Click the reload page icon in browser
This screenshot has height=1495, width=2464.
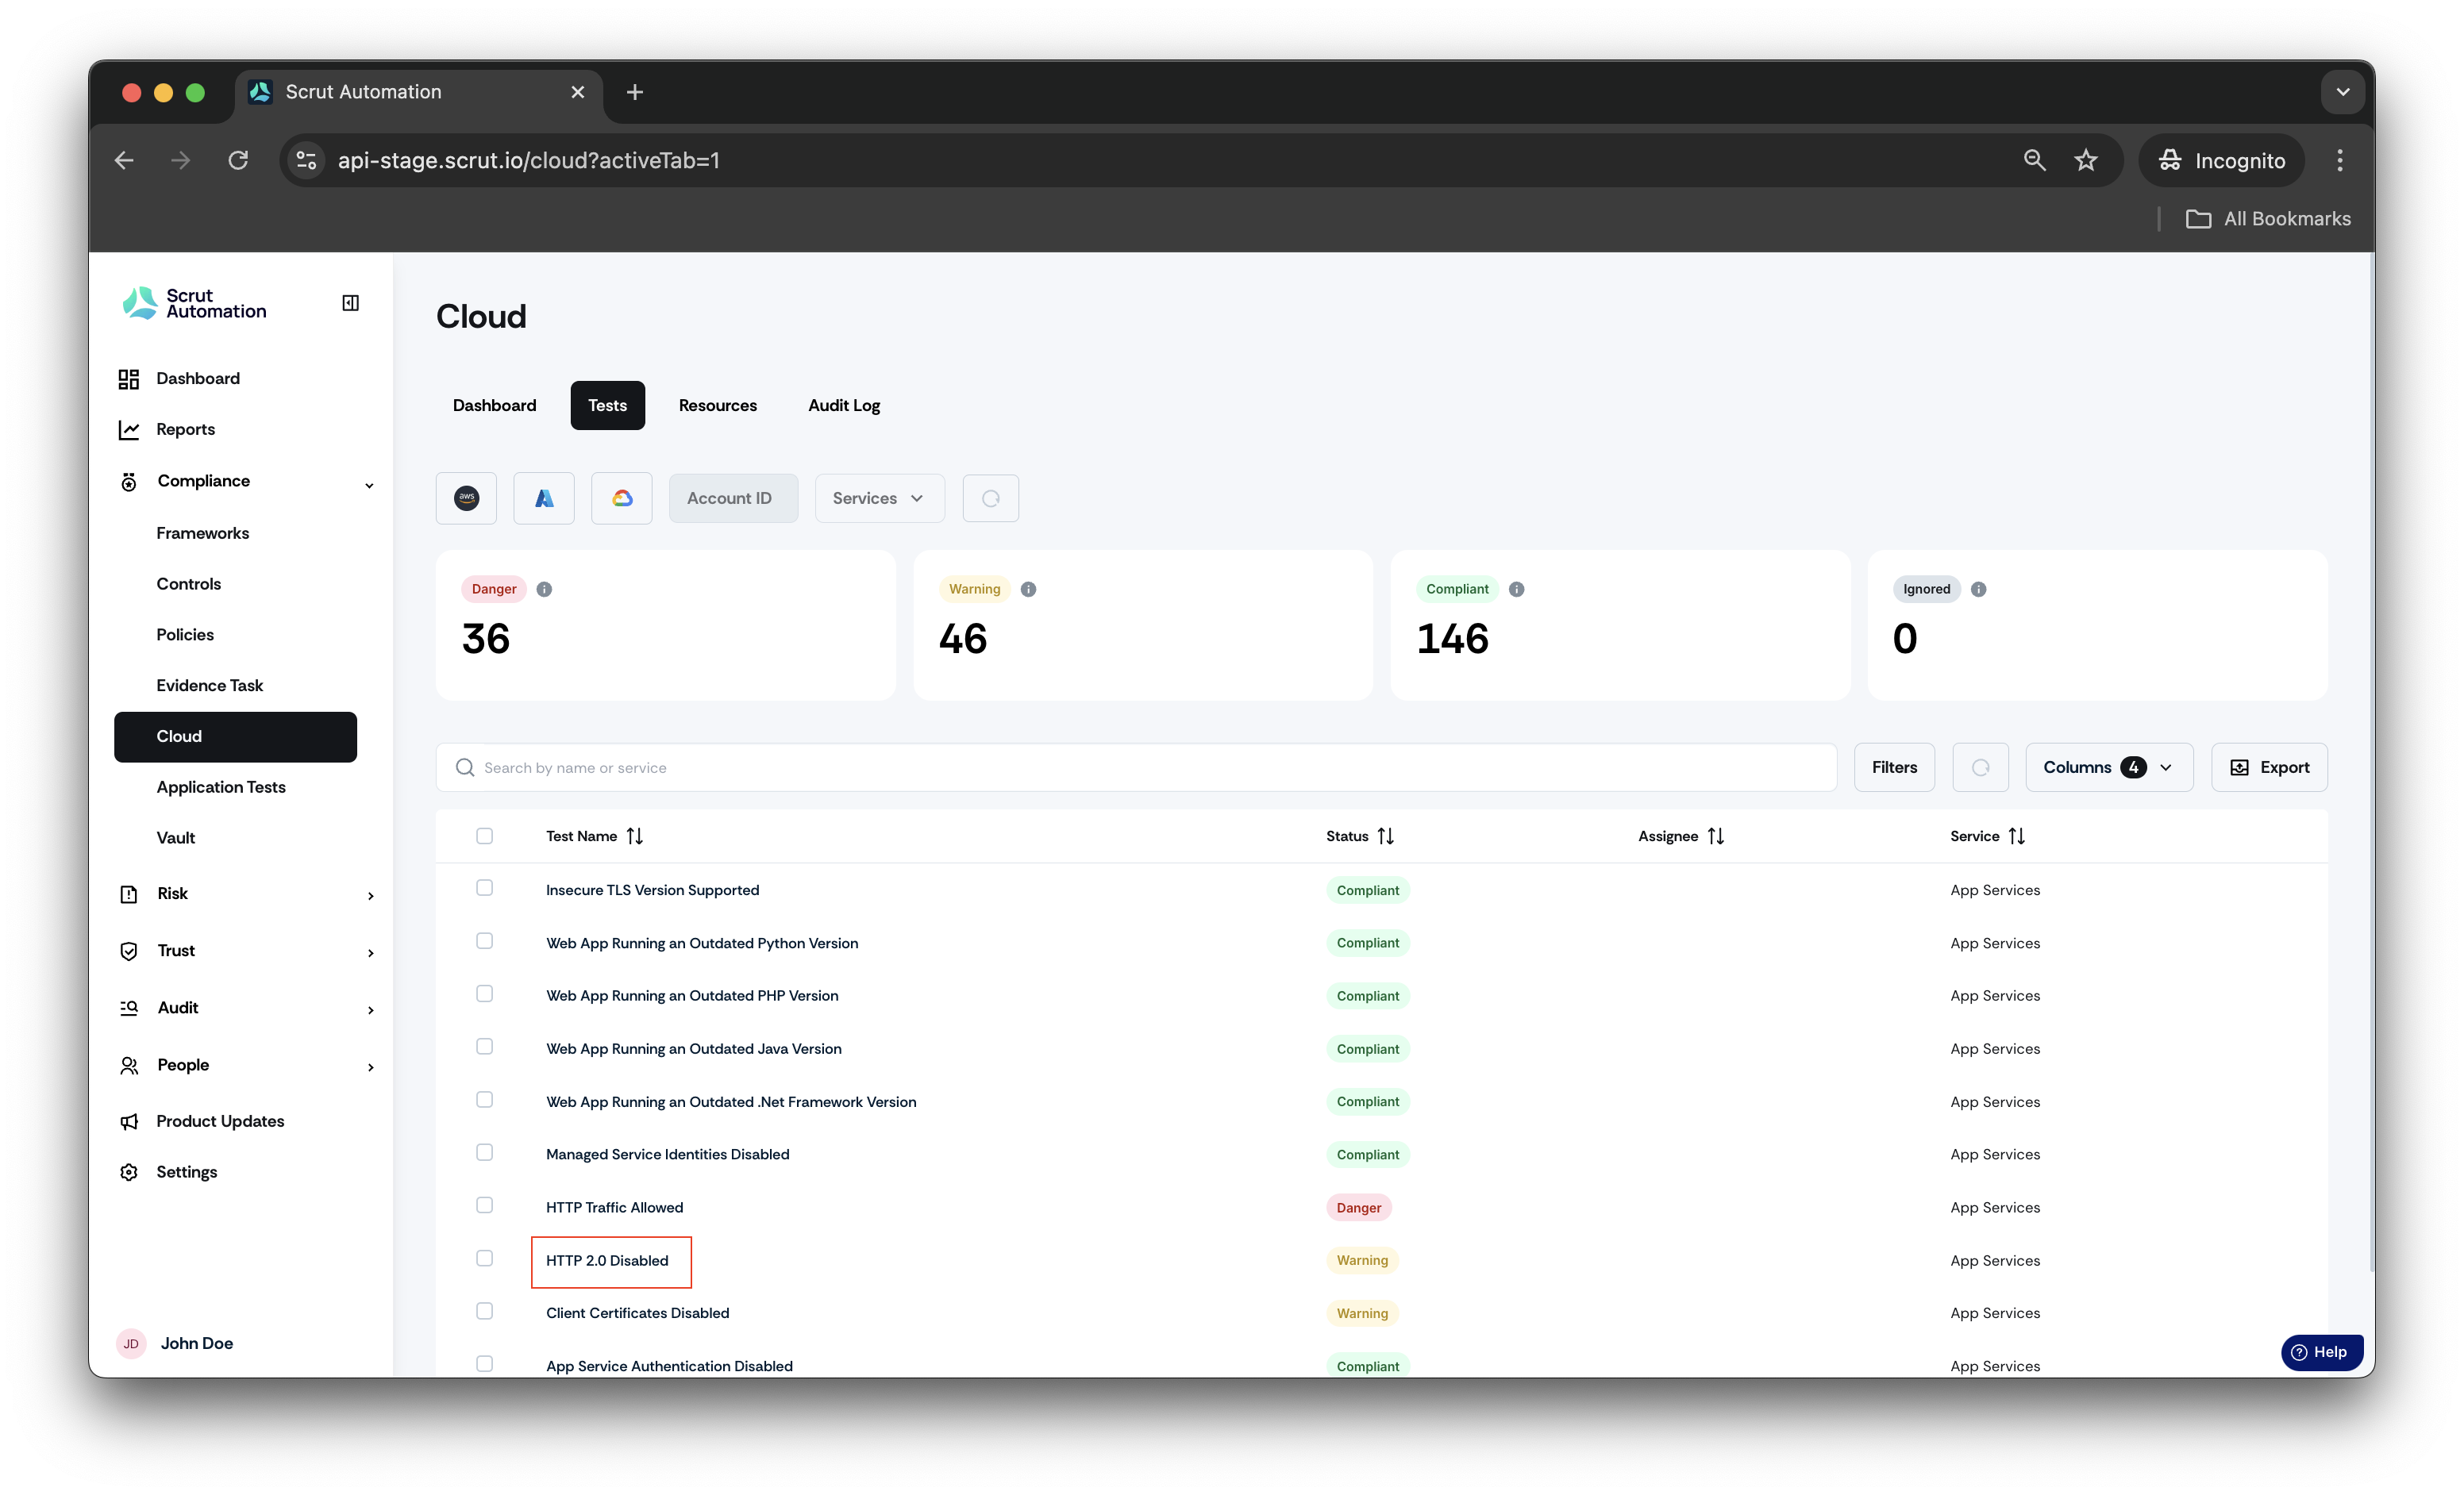click(x=238, y=159)
